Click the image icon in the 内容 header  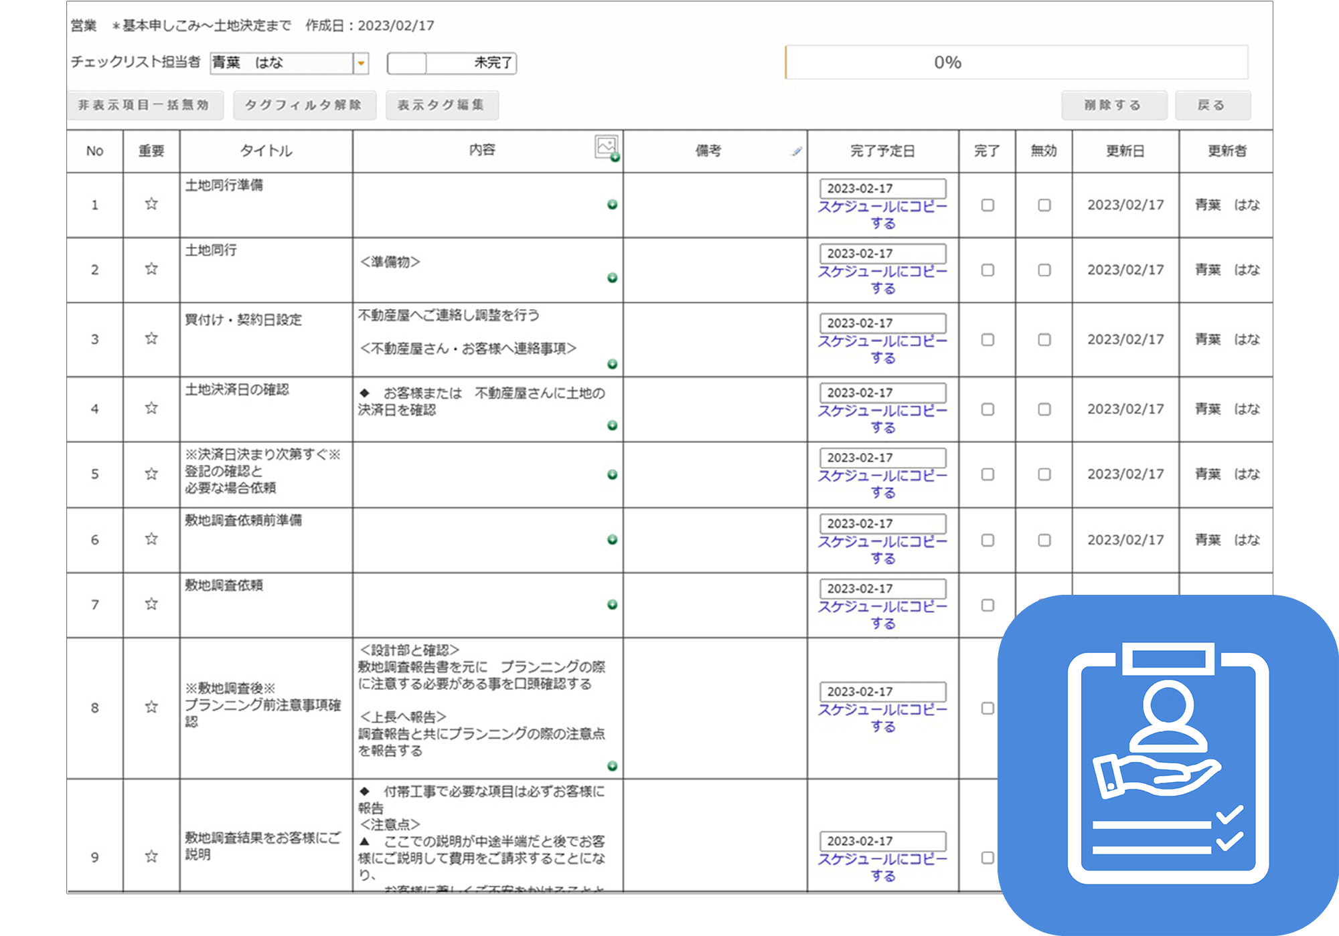click(x=607, y=147)
